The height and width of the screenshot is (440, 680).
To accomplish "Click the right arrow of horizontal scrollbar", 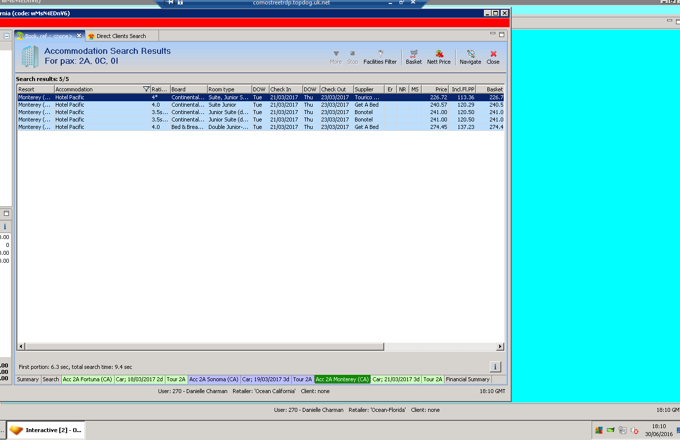I will 500,347.
